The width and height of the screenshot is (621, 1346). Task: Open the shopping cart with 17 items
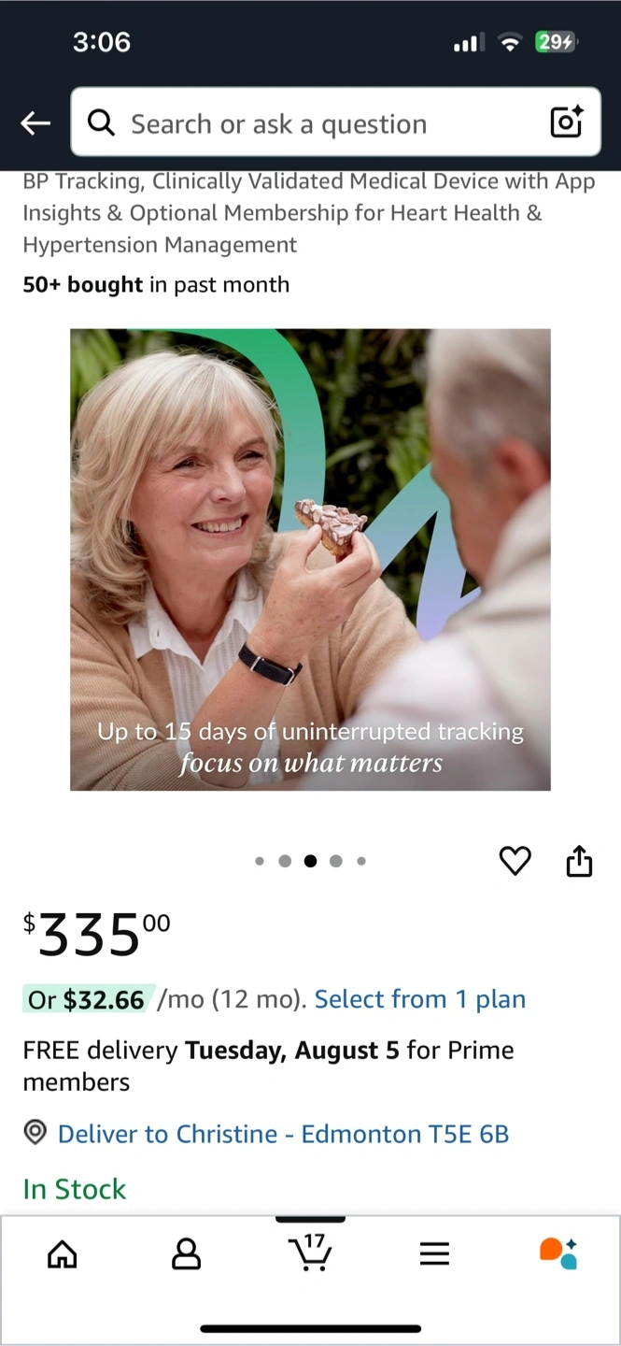310,1253
